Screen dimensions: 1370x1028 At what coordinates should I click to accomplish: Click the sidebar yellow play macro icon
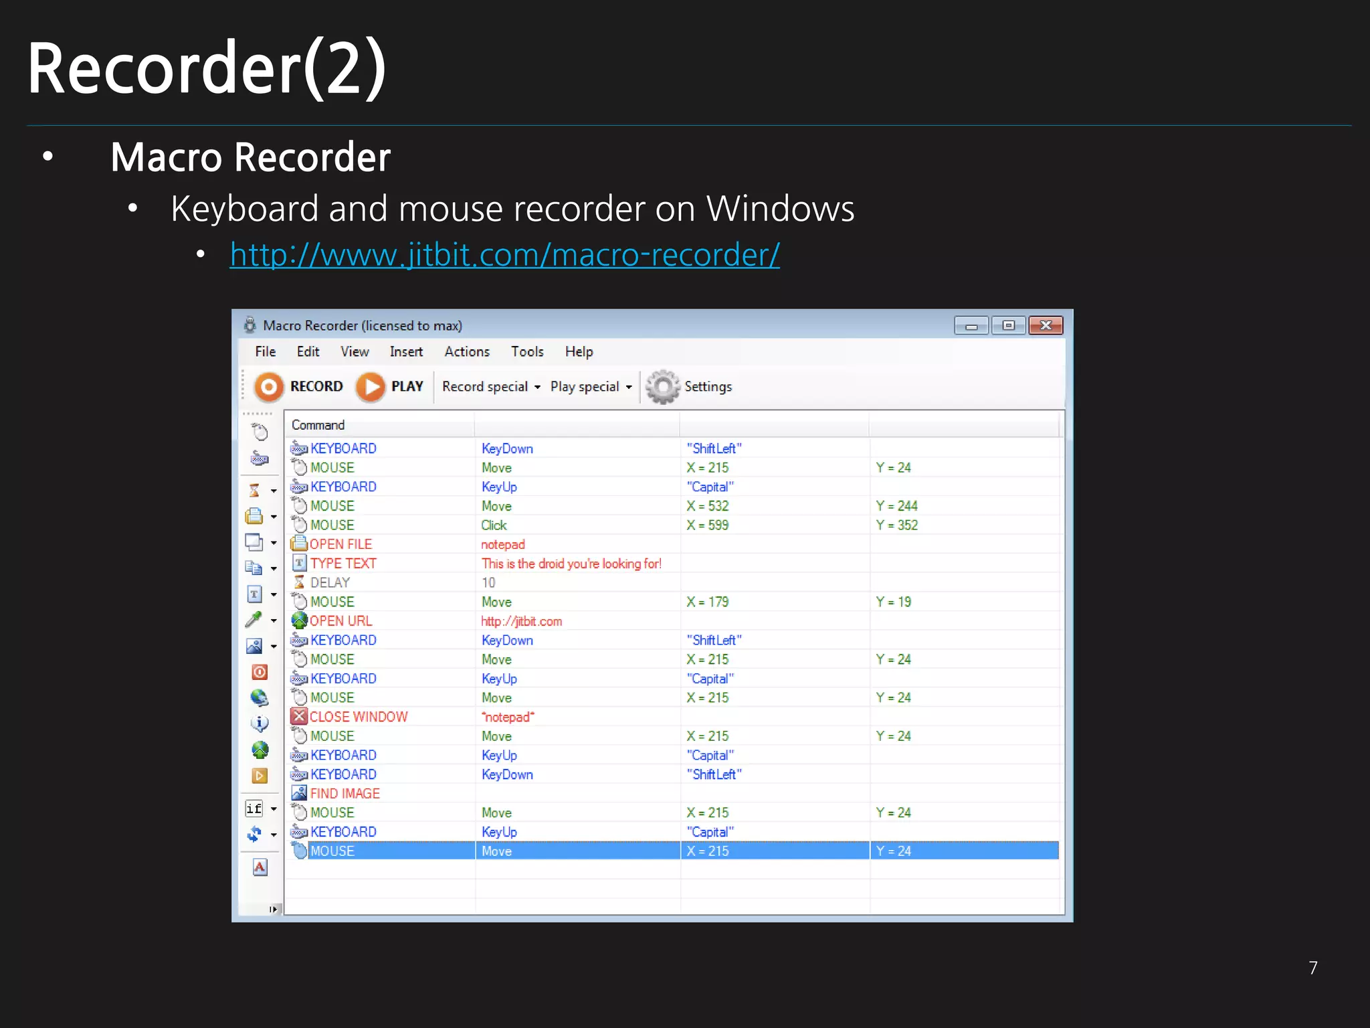260,776
